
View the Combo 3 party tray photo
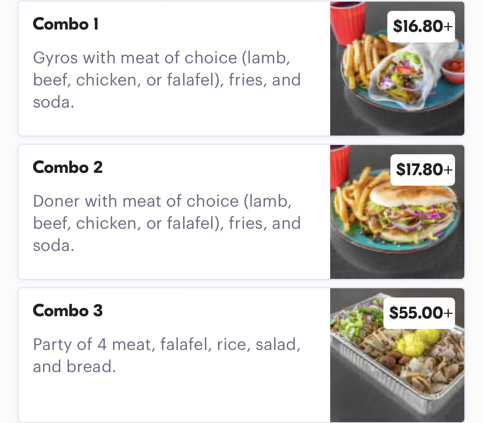pyautogui.click(x=397, y=369)
